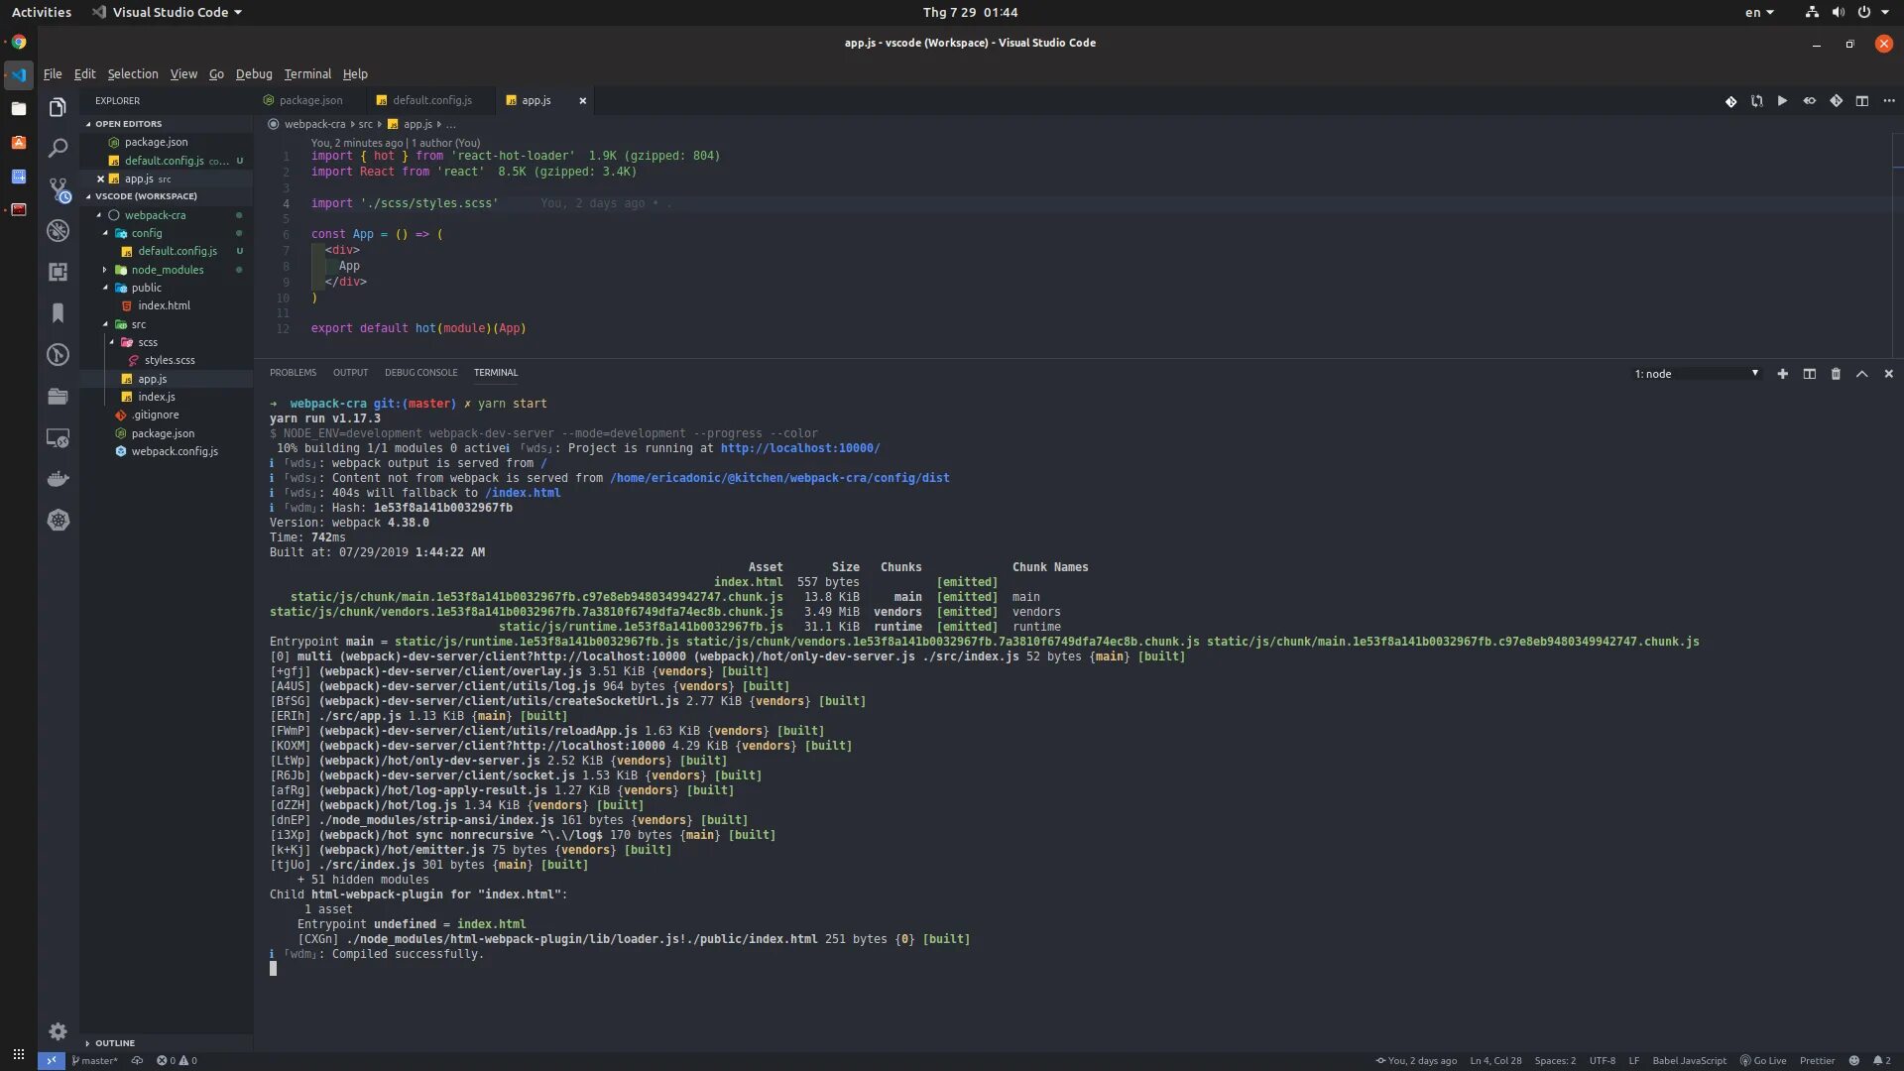Close the app.js editor tab

(582, 100)
